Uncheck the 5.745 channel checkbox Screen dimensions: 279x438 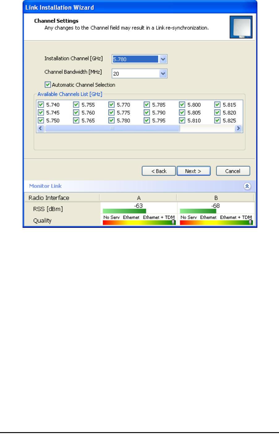41,113
